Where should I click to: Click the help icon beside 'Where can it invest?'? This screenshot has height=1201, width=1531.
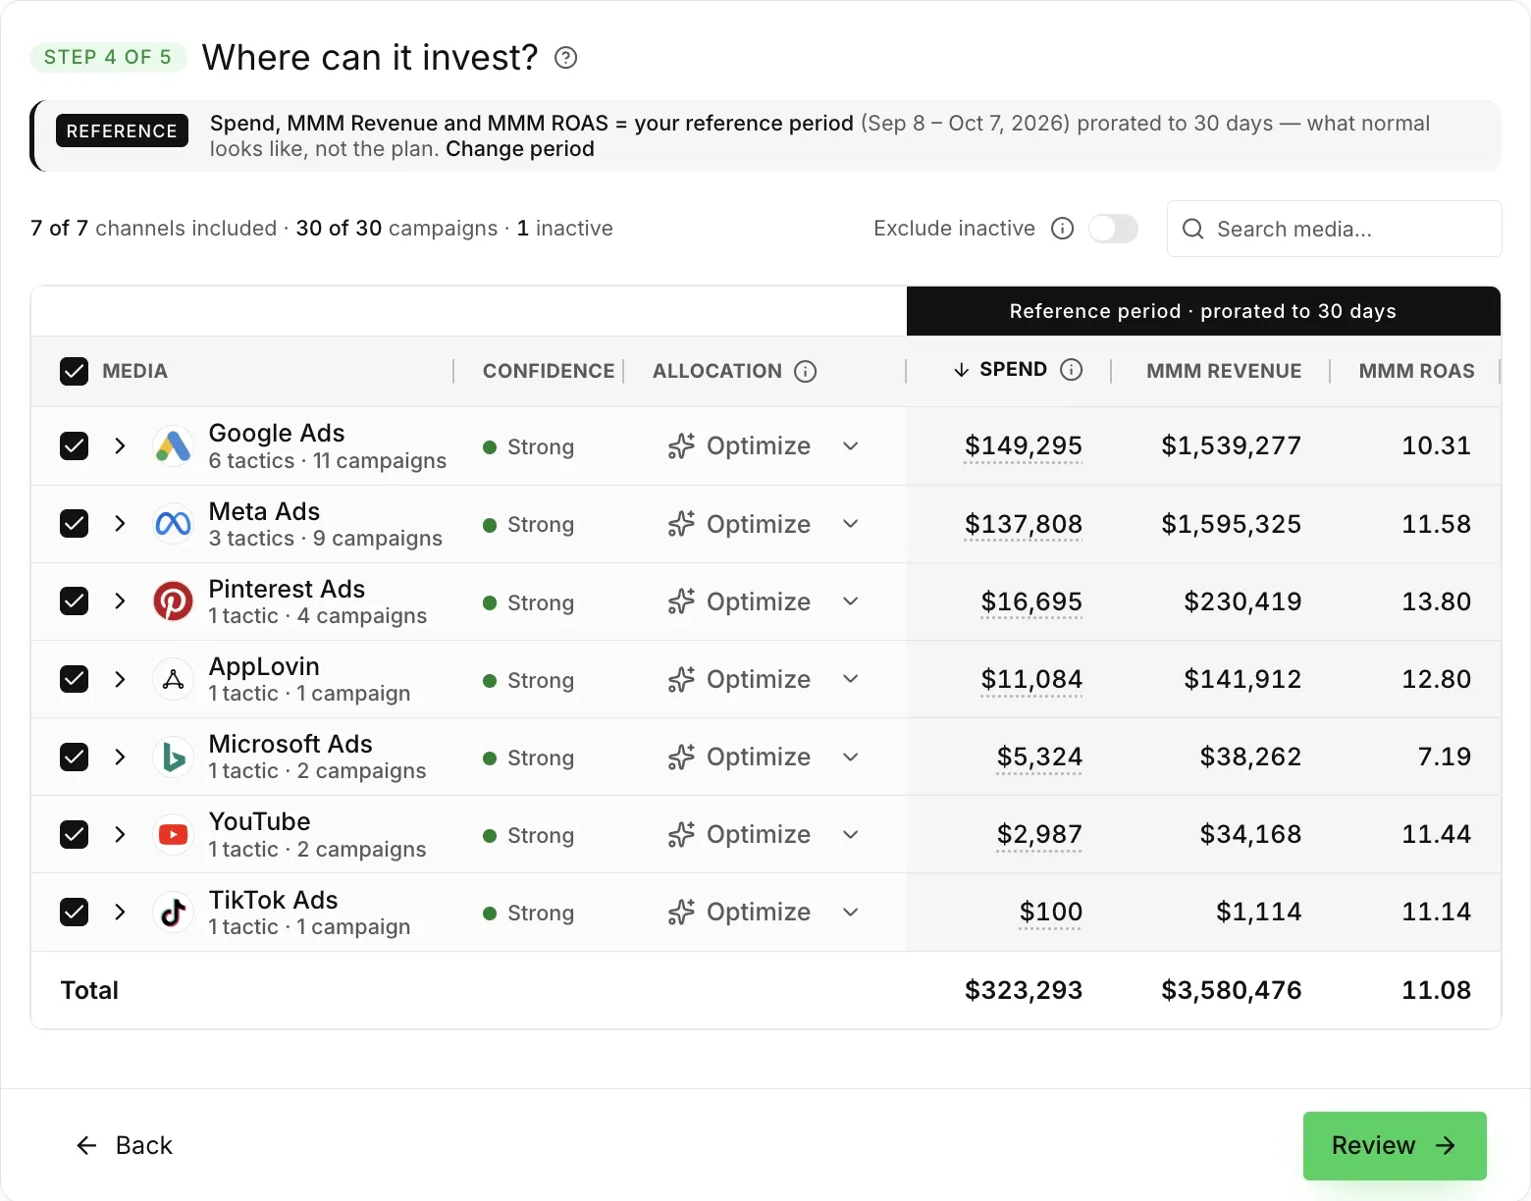[x=565, y=58]
